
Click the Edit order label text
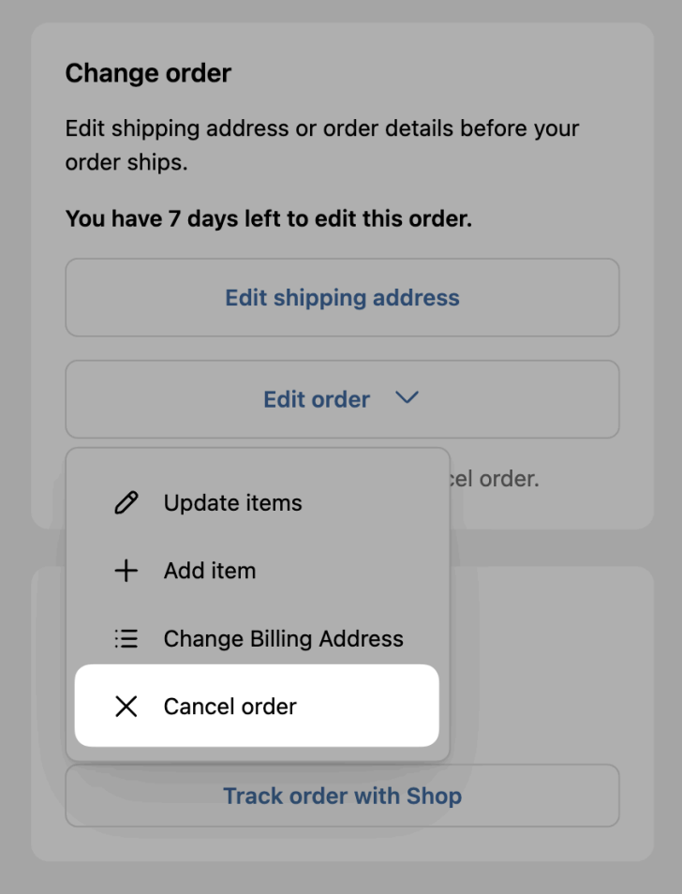(x=317, y=399)
